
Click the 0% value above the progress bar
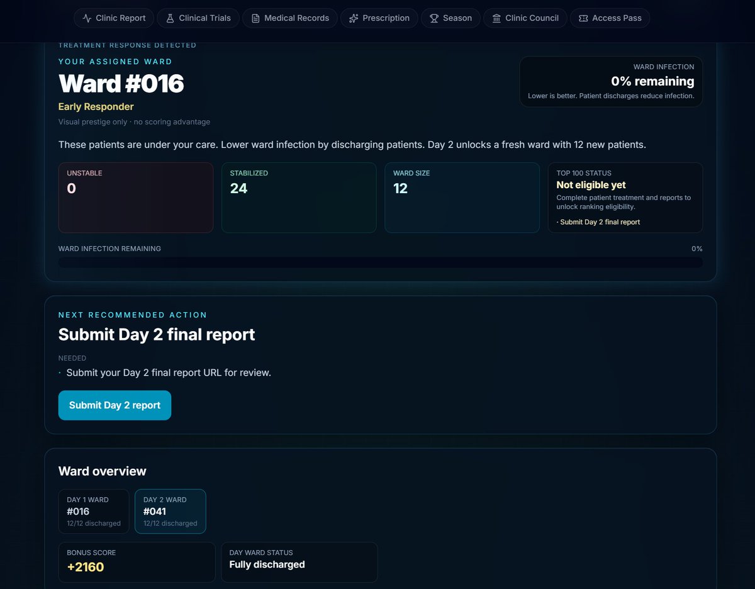(696, 249)
